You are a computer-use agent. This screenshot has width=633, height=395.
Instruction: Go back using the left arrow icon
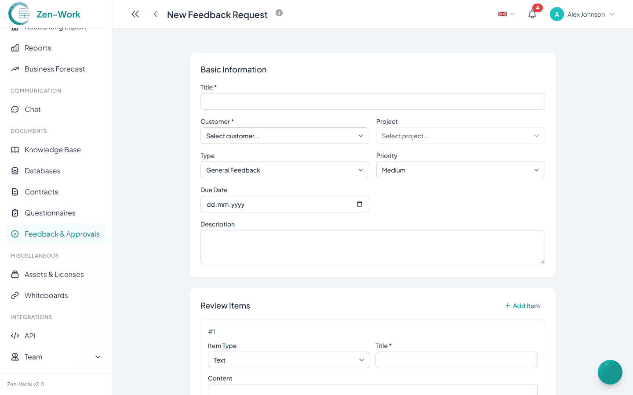[x=155, y=14]
